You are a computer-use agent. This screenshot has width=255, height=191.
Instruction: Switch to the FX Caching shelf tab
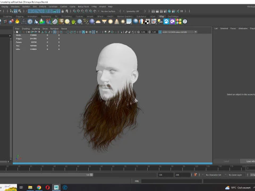(66, 16)
